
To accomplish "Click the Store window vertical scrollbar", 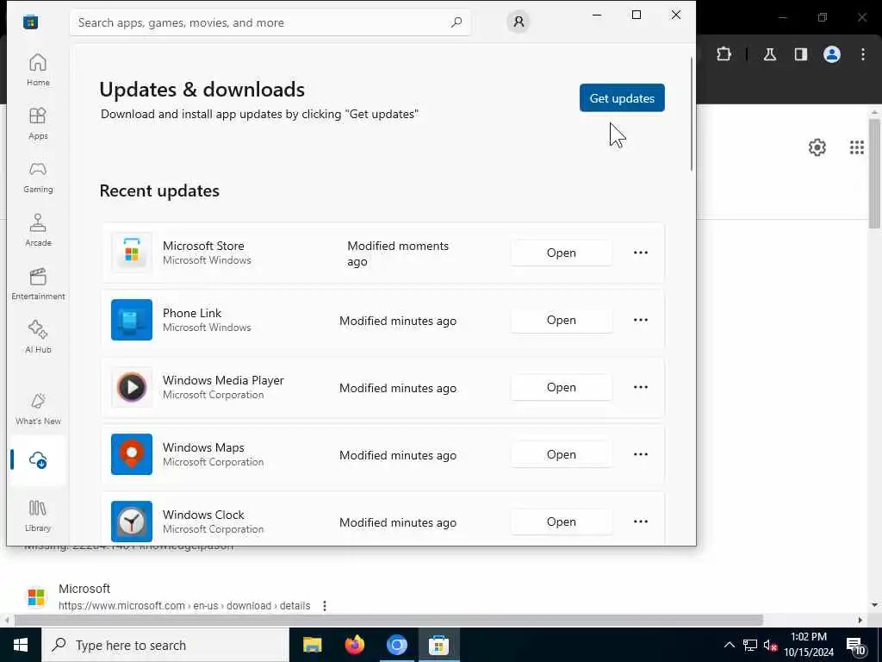I will [x=692, y=113].
